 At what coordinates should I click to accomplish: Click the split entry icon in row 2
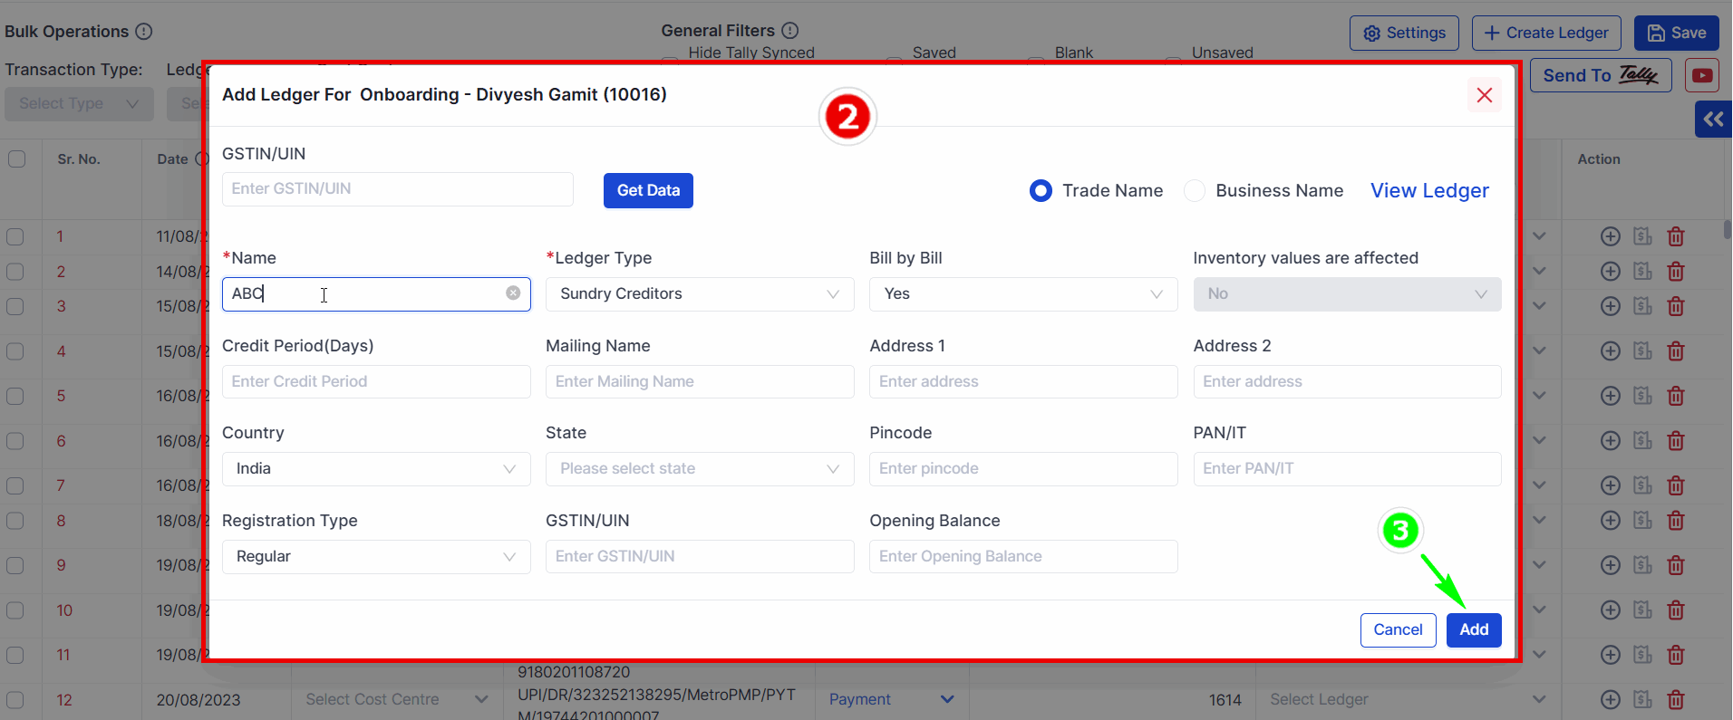(x=1642, y=271)
